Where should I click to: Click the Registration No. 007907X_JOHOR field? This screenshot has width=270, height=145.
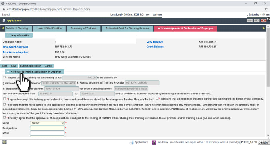click(142, 83)
